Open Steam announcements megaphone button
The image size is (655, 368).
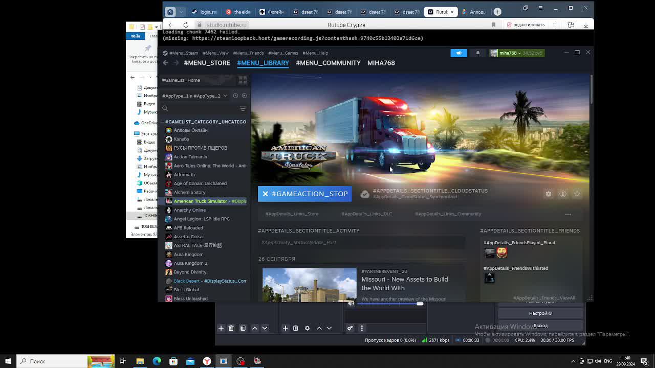pyautogui.click(x=458, y=53)
